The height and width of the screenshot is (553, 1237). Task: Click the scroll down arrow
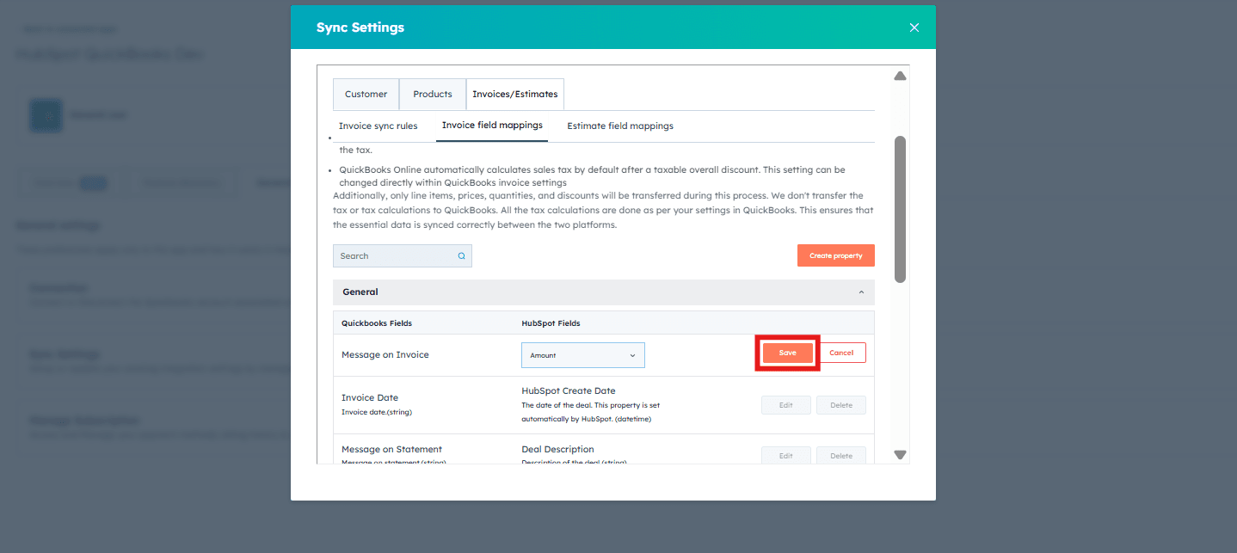[x=901, y=454]
